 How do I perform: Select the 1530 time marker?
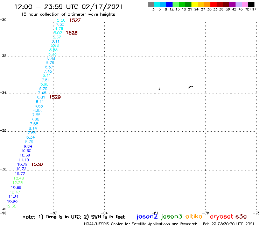pos(37,164)
